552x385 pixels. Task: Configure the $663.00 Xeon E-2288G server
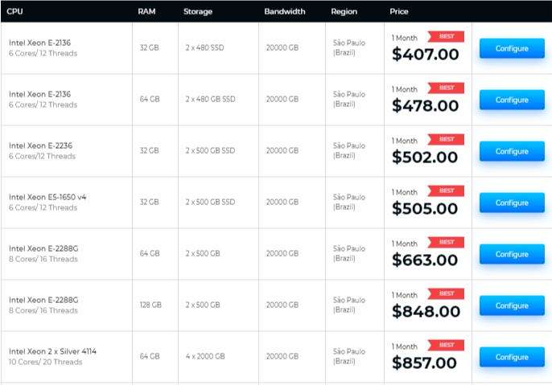tap(511, 254)
